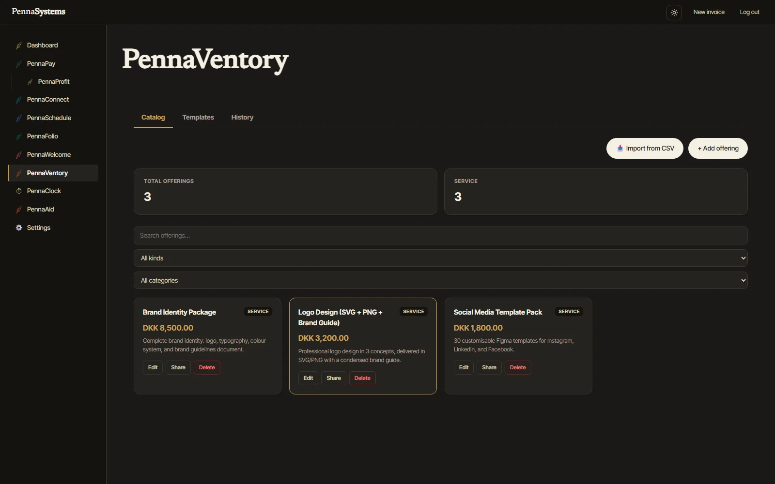Toggle light theme with the sun icon

pyautogui.click(x=674, y=13)
